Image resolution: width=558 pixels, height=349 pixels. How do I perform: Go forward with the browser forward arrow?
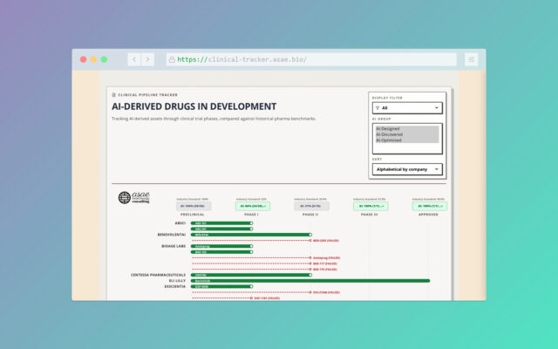pyautogui.click(x=147, y=59)
